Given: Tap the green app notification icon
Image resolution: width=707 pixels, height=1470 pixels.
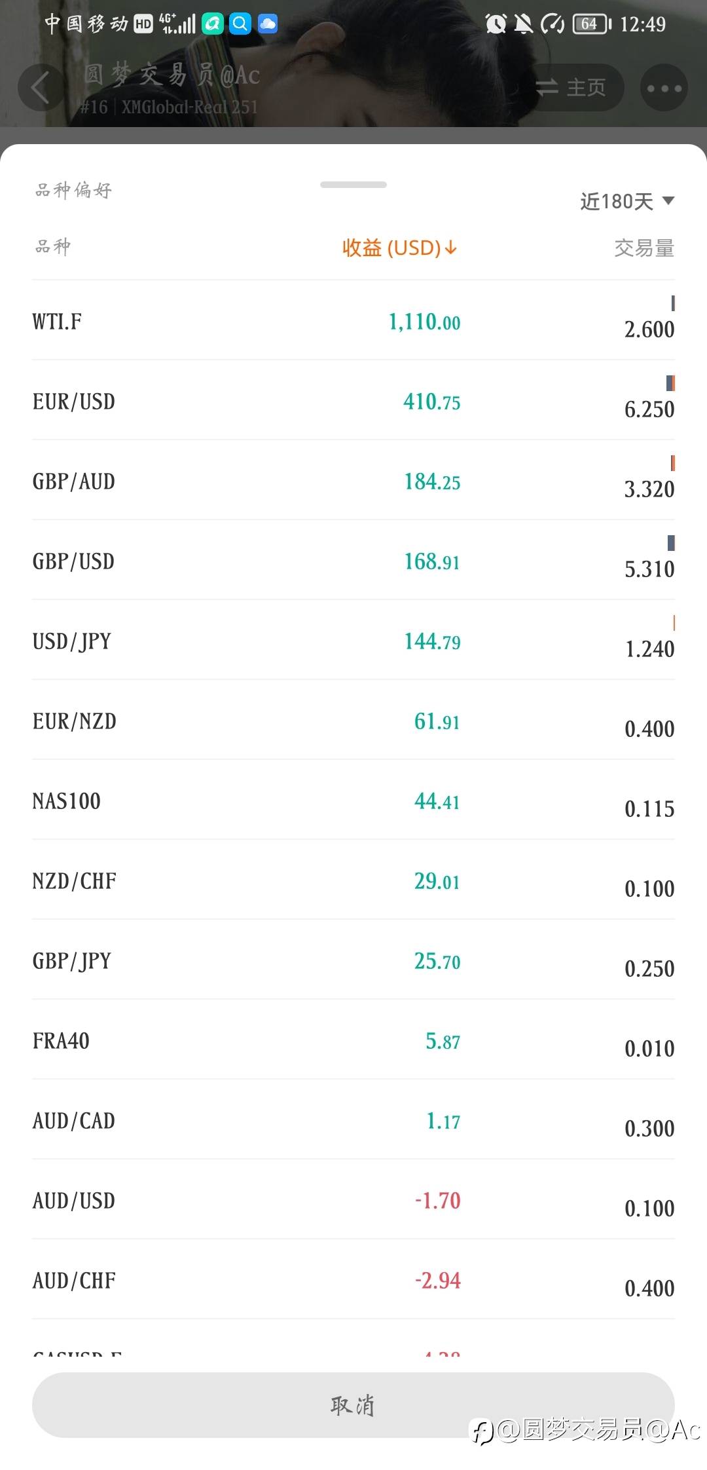Looking at the screenshot, I should 213,24.
